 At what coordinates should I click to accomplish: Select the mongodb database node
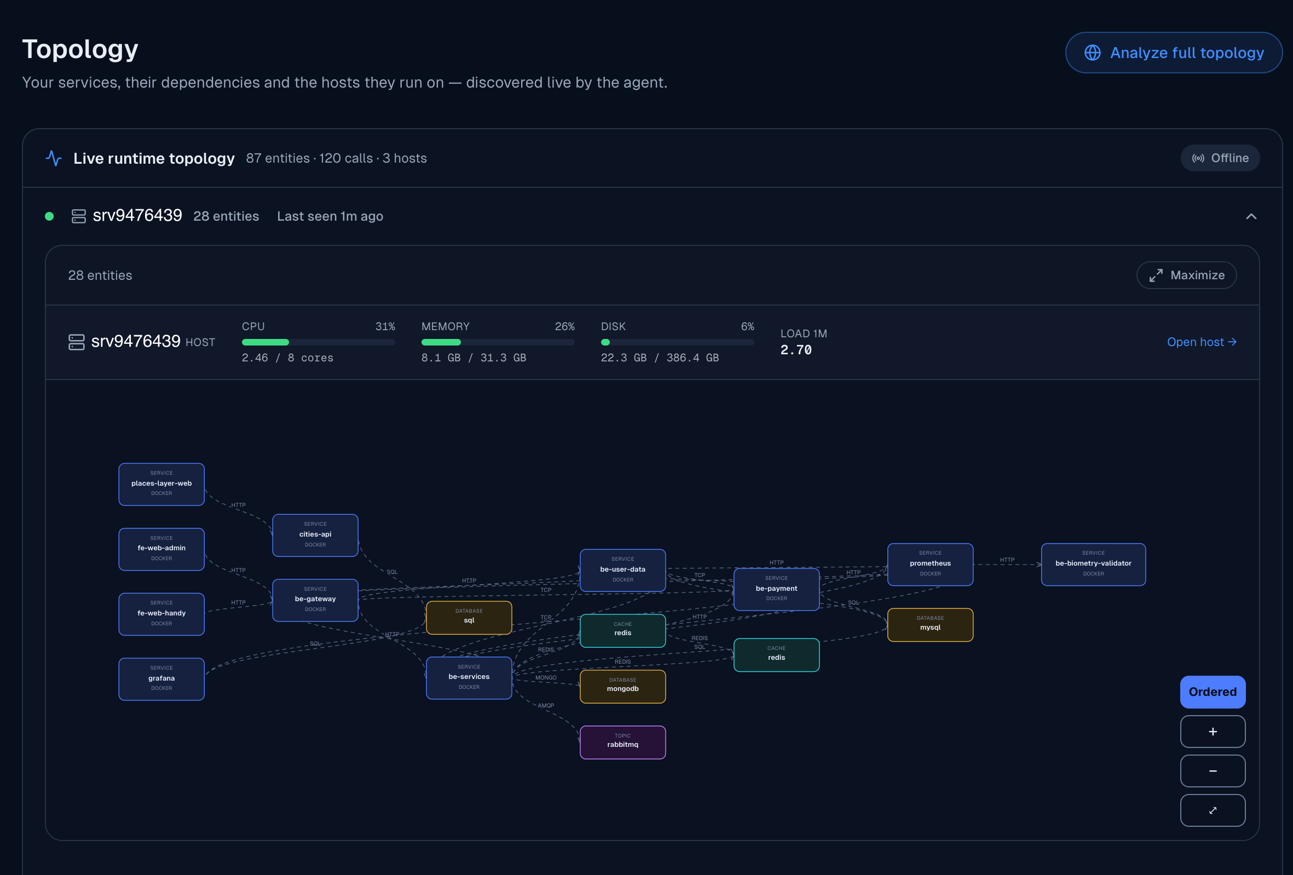pyautogui.click(x=622, y=686)
